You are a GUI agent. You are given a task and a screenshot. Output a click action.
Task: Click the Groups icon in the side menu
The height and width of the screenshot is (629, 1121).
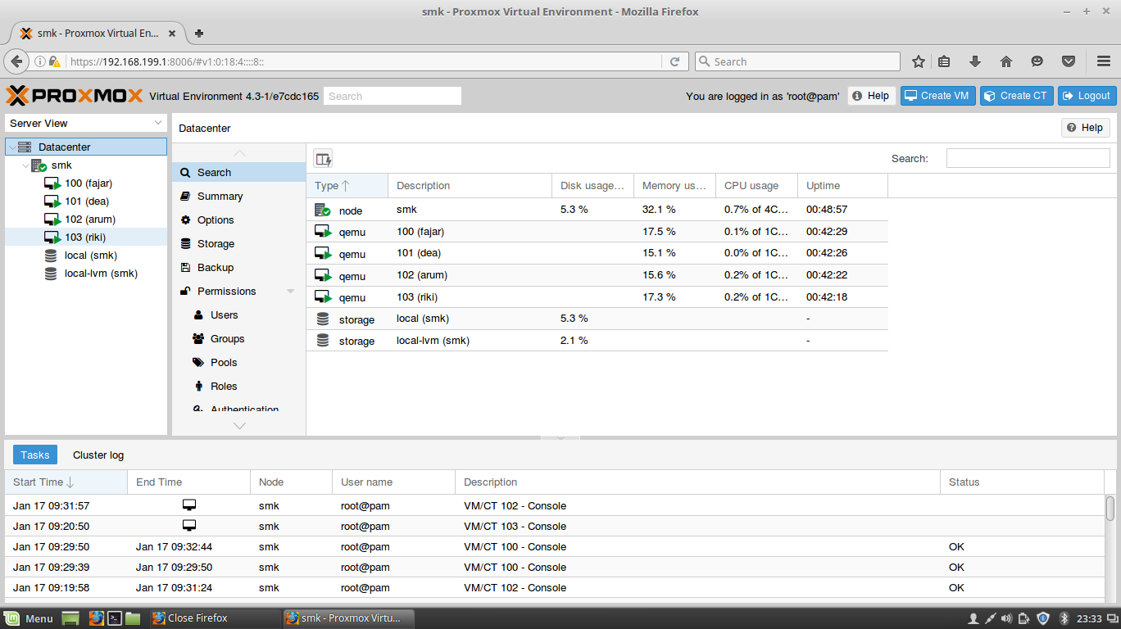pyautogui.click(x=198, y=339)
